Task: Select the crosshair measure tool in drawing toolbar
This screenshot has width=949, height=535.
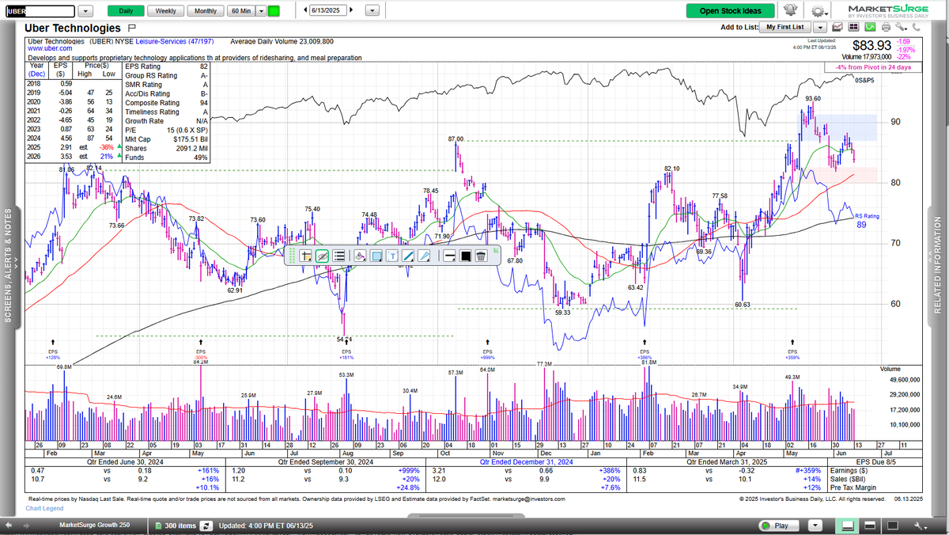Action: click(x=305, y=256)
